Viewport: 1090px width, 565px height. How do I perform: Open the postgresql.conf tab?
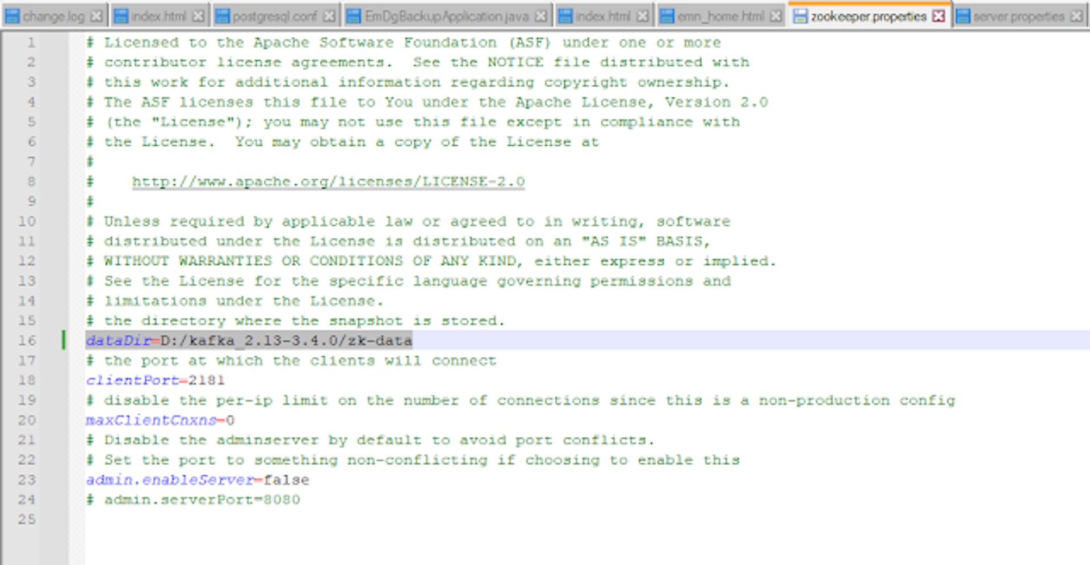[275, 16]
